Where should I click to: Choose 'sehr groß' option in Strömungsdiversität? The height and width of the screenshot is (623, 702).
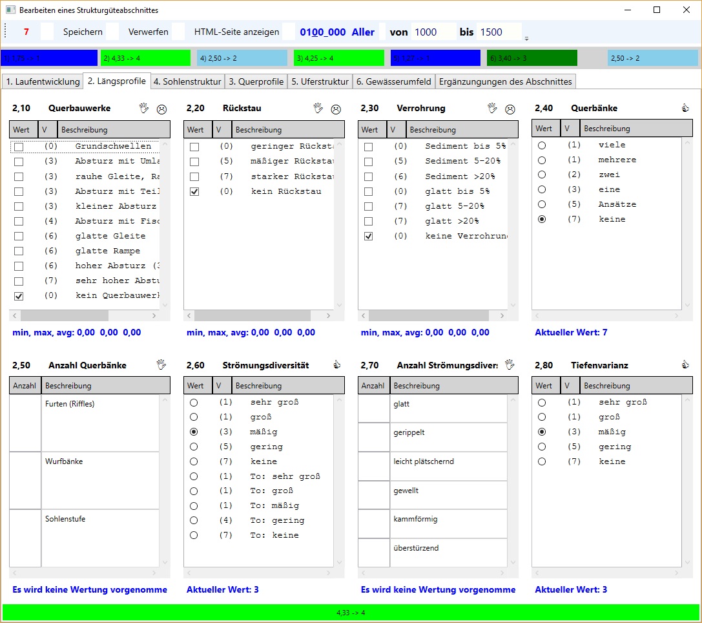tap(194, 402)
